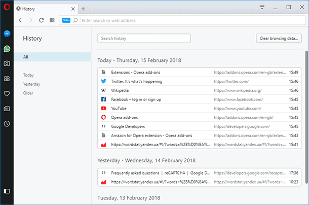309x205 pixels.
Task: Open the Opera add-ons entry at 15:45
Action: (x=199, y=117)
